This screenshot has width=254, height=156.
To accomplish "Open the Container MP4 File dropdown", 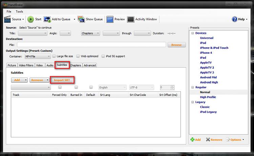I will pos(38,56).
